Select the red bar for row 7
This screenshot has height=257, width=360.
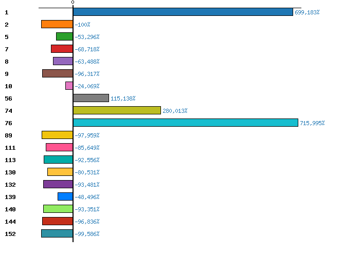(62, 49)
